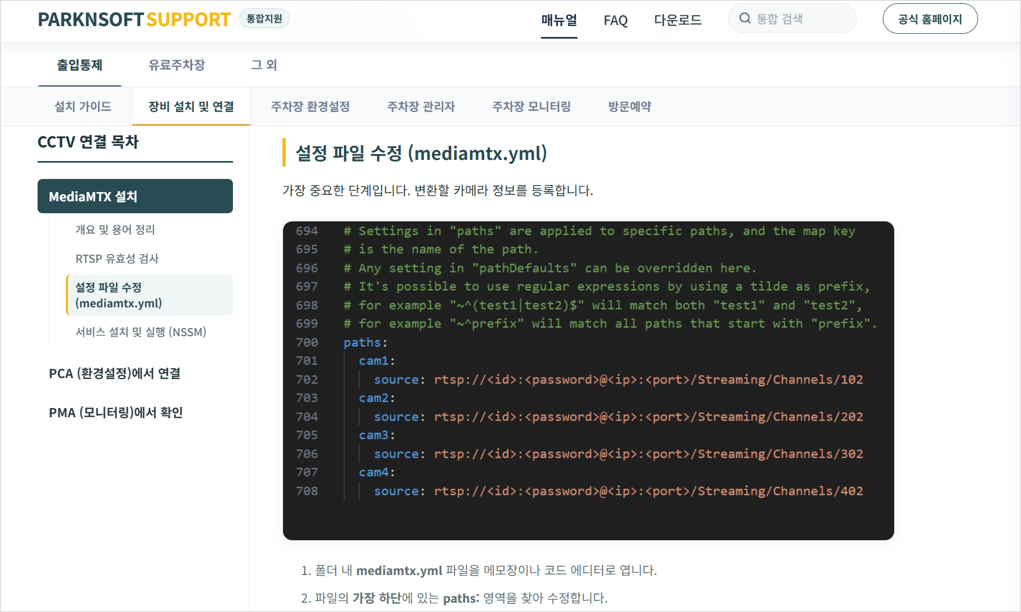The image size is (1021, 612).
Task: Switch to 장비 설치 및 연결 tab
Action: pyautogui.click(x=191, y=107)
